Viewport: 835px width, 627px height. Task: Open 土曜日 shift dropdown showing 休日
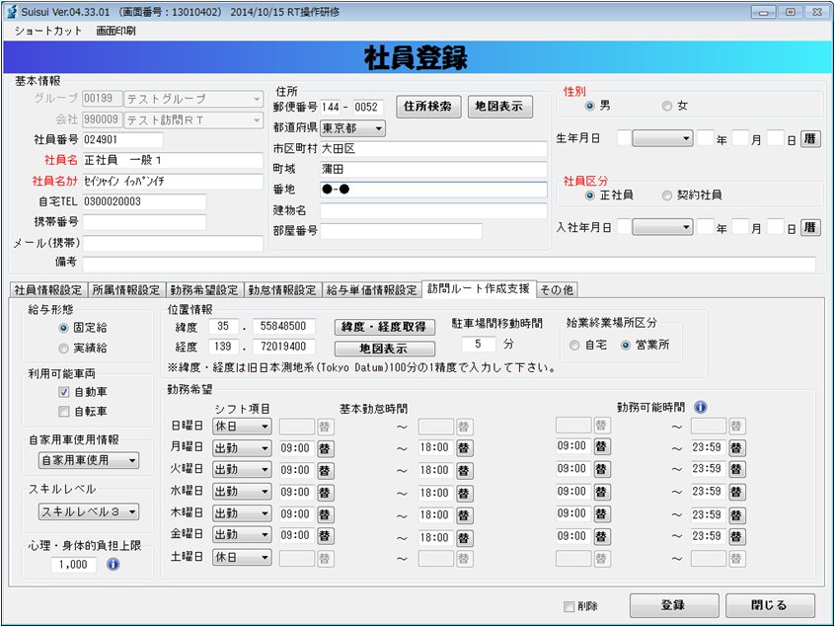click(x=242, y=558)
